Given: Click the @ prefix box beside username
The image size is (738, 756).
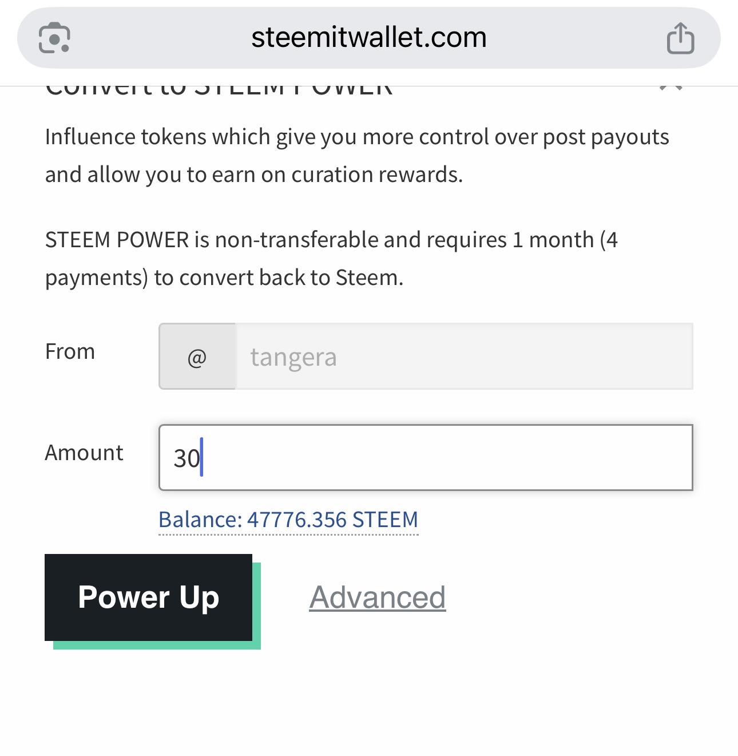Looking at the screenshot, I should 197,357.
